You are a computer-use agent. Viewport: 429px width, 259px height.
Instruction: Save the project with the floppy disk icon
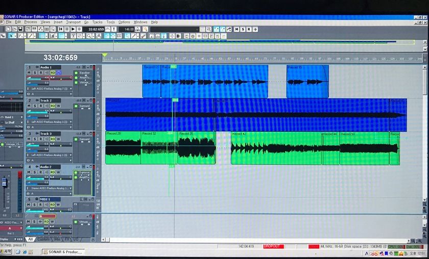[x=20, y=29]
